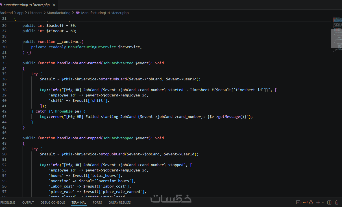Click the 'overtime' array key
The height and width of the screenshot is (207, 342).
point(60,181)
